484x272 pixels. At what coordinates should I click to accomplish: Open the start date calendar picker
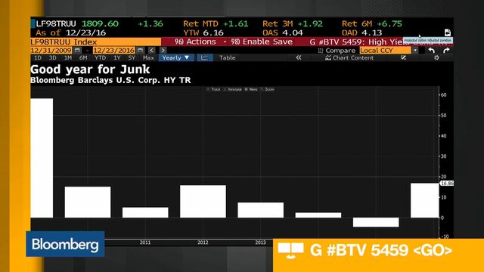tap(77, 51)
